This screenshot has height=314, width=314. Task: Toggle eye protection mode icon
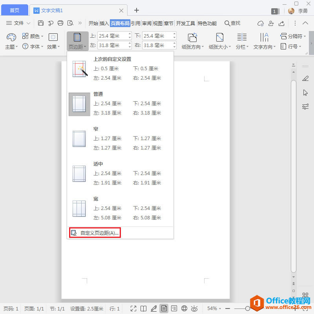tap(194, 309)
